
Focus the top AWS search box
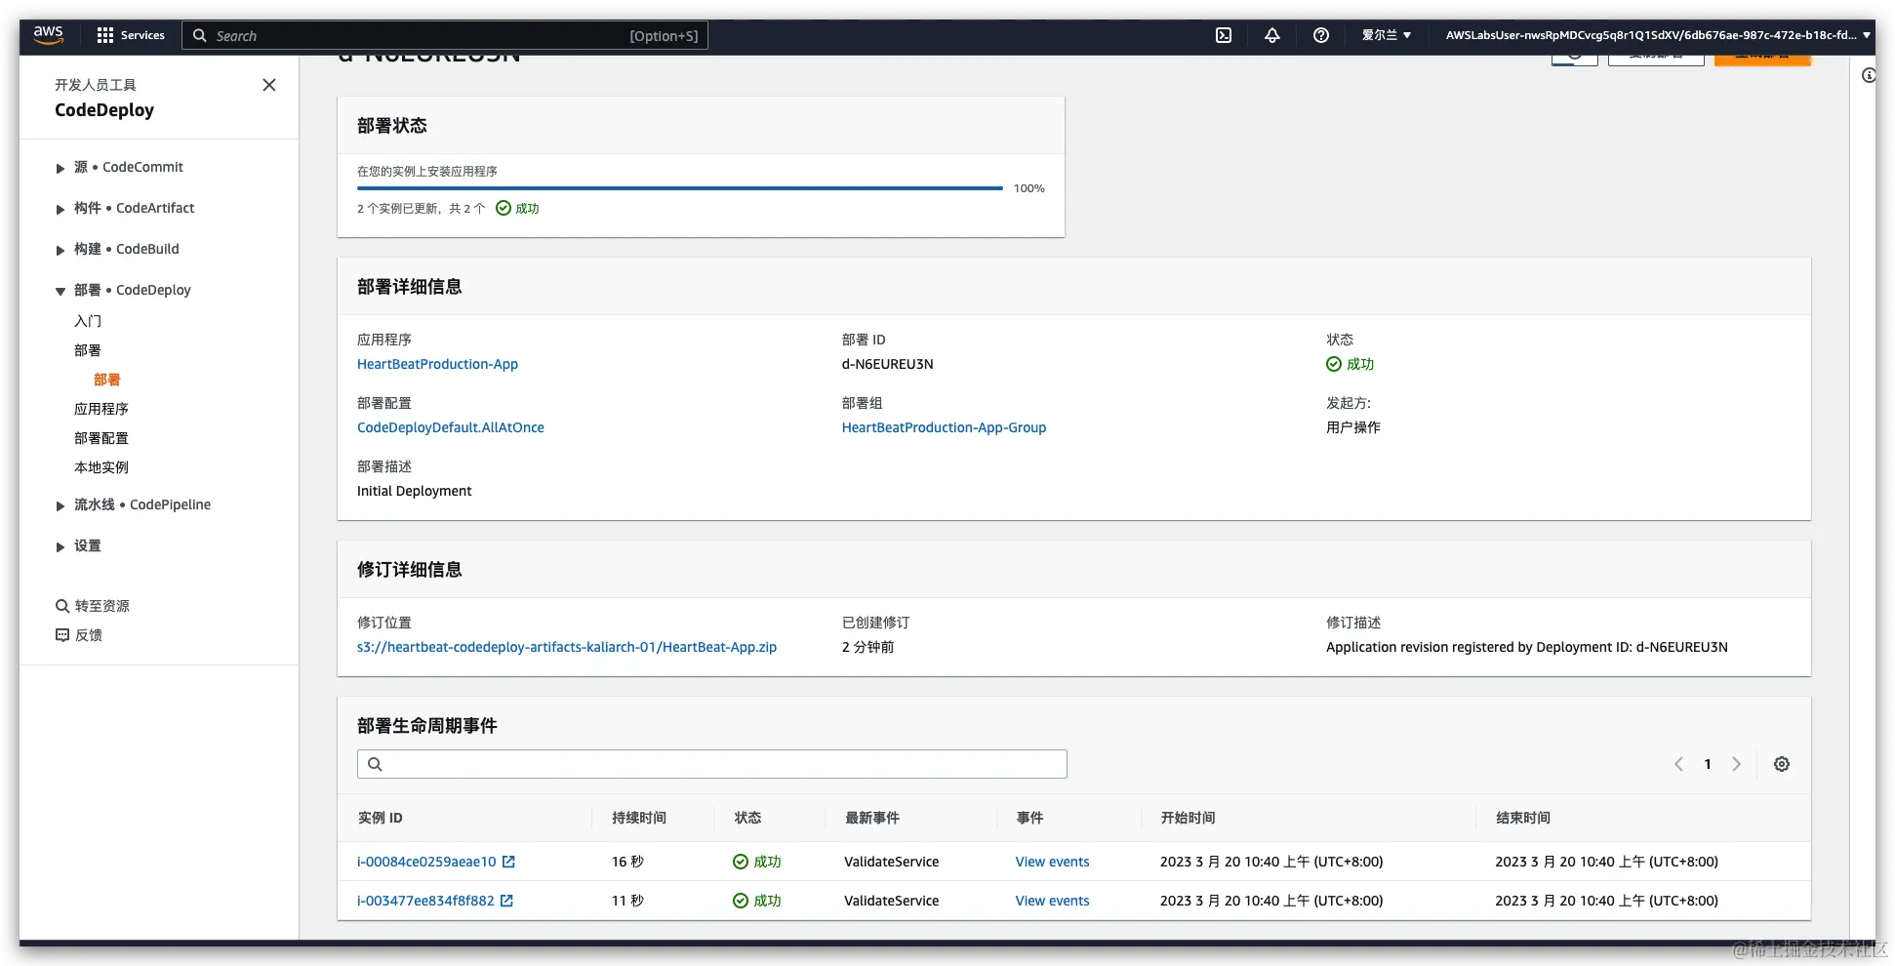pos(445,35)
